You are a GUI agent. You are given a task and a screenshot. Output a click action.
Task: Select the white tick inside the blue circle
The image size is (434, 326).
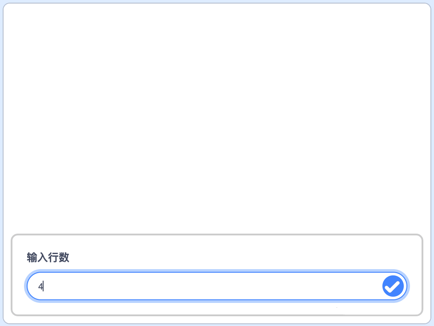click(393, 287)
